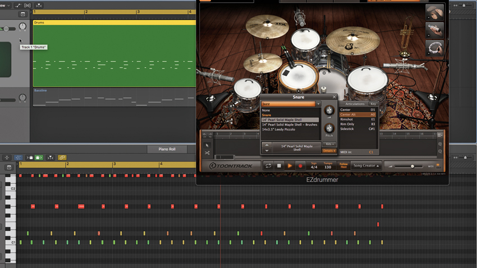Click the ride cymbal in kit view
The width and height of the screenshot is (477, 268).
tap(353, 40)
